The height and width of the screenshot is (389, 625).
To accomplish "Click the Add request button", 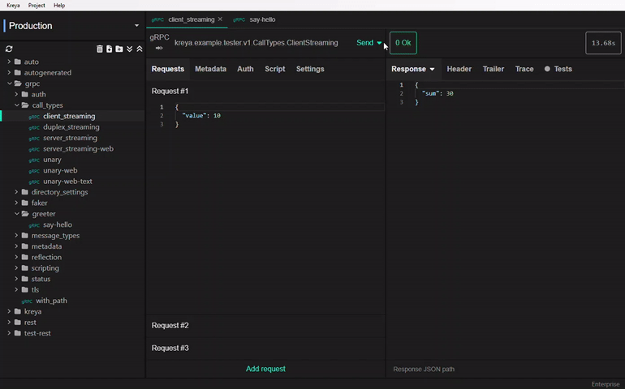I will pos(265,369).
